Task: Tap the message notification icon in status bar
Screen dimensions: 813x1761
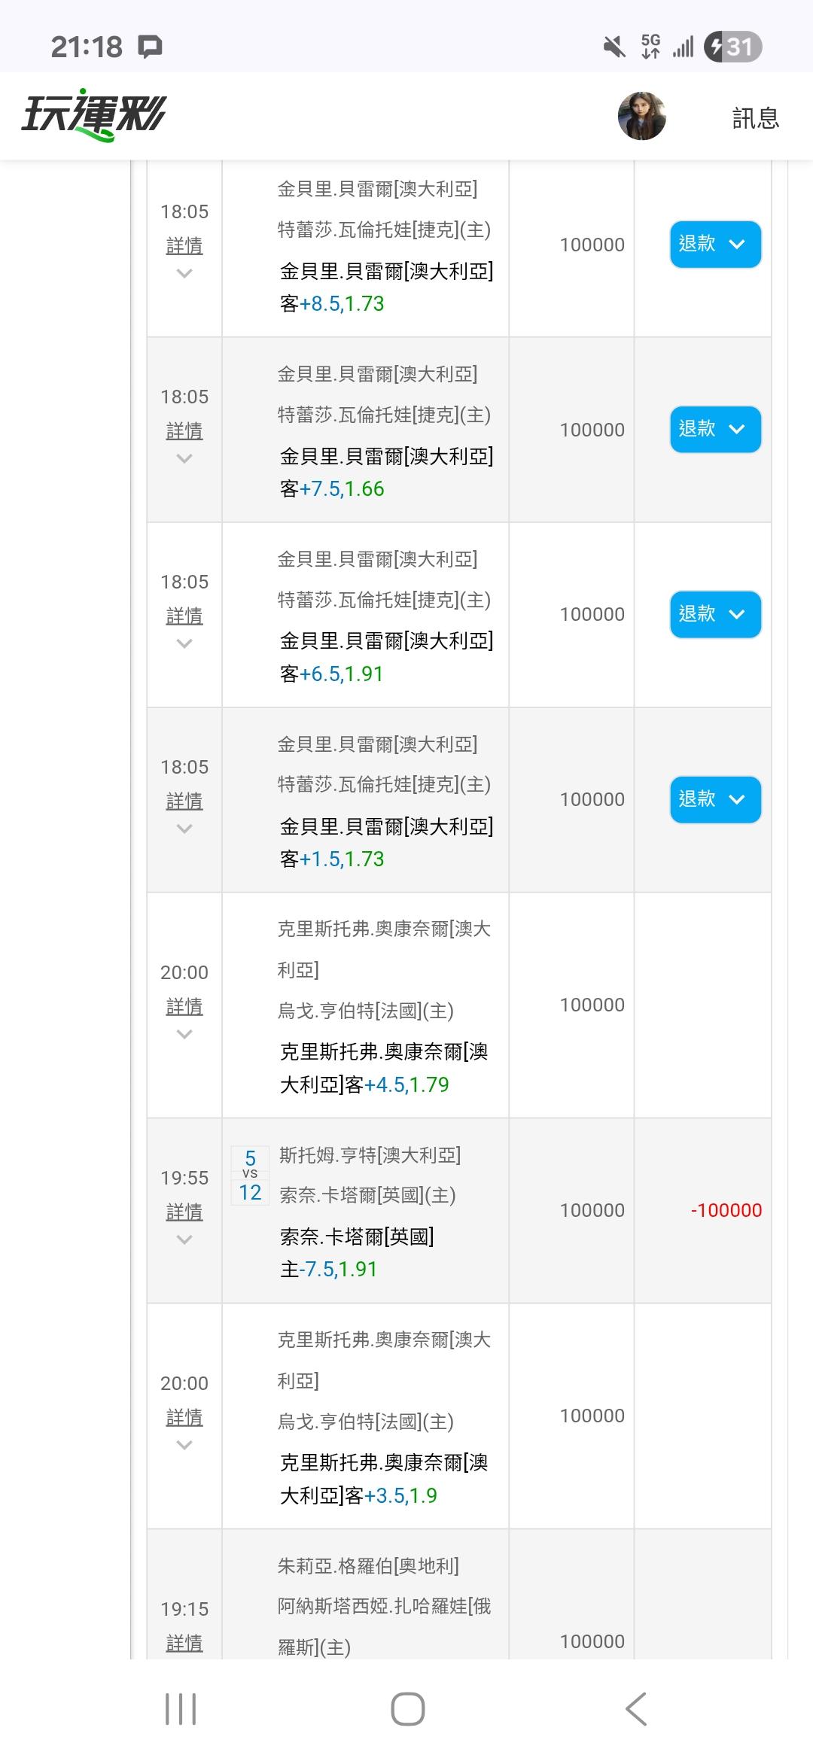Action: 151,47
